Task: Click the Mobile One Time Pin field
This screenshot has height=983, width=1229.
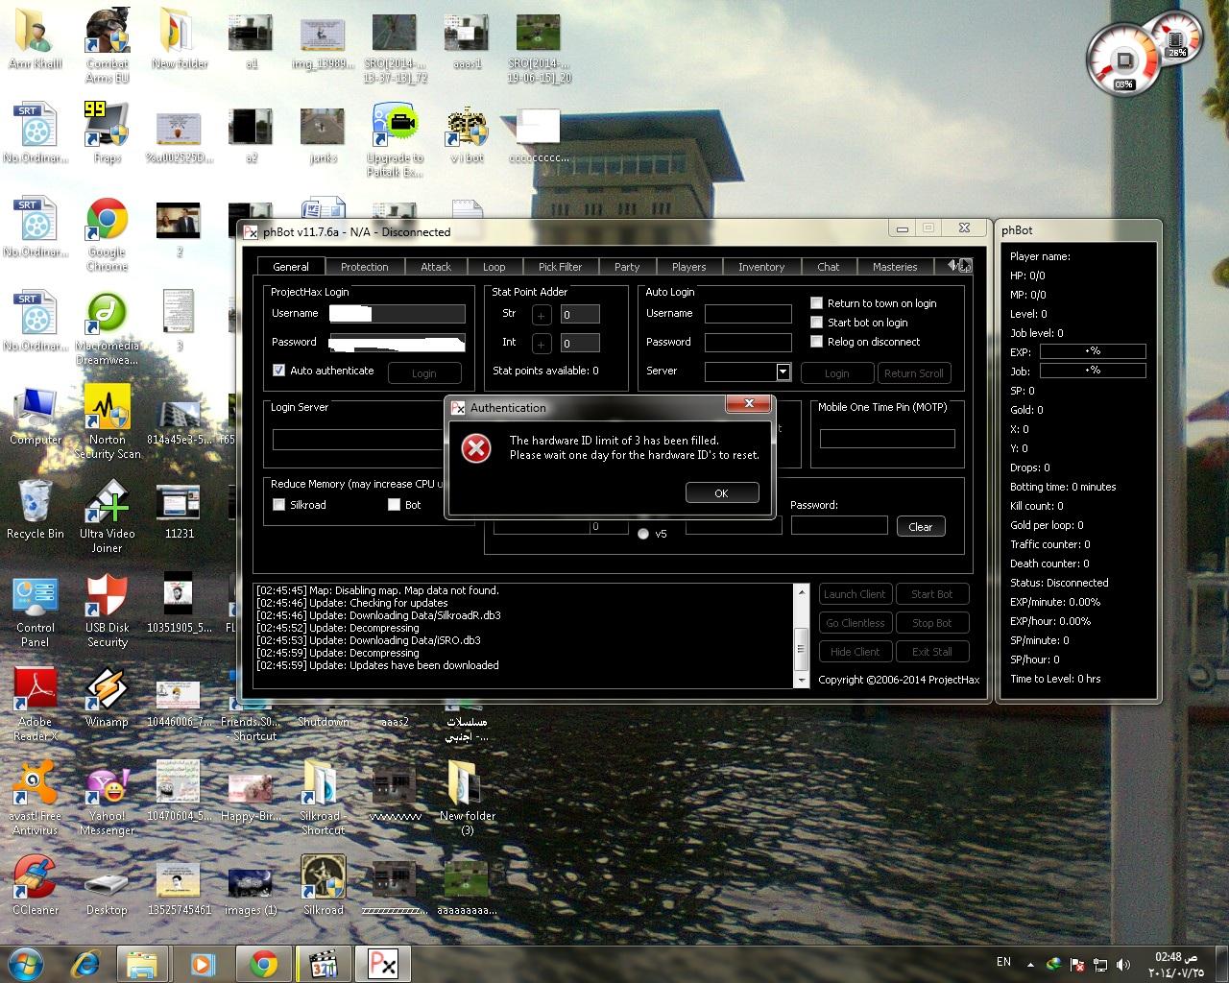Action: [x=887, y=439]
